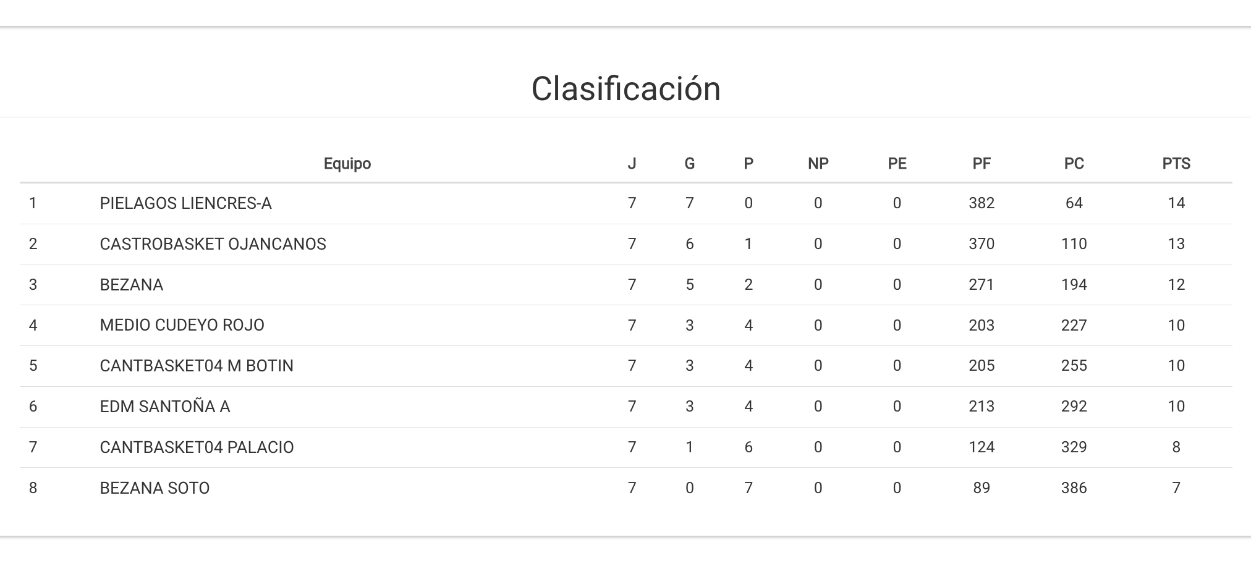
Task: Select the CASTROBASKET OJANCANOS team name
Action: [213, 244]
